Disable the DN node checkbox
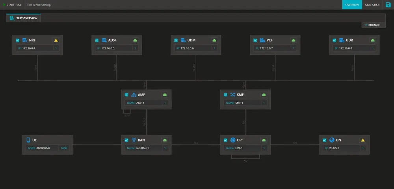The image size is (394, 189). (325, 140)
